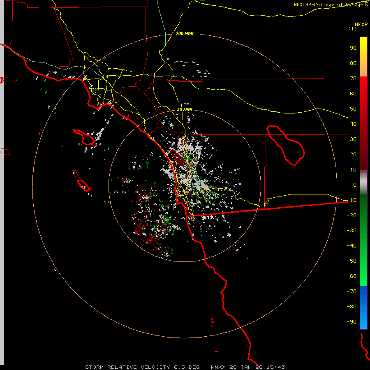The image size is (370, 370).
Task: Select the 10 value on velocity scale
Action: [353, 170]
